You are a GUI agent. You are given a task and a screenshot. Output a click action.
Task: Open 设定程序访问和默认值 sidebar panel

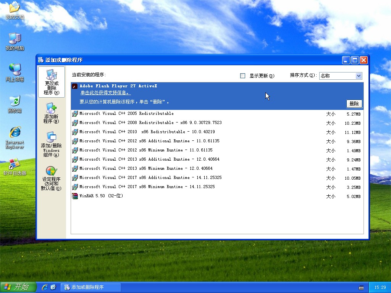coord(52,178)
